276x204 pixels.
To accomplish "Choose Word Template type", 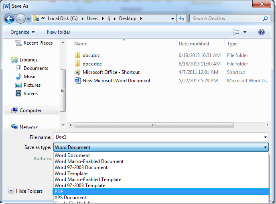I will pyautogui.click(x=161, y=173).
